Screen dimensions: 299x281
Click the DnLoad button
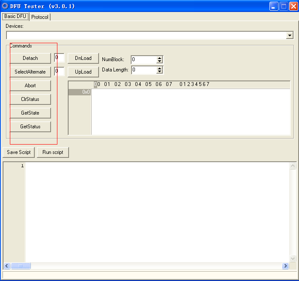83,58
